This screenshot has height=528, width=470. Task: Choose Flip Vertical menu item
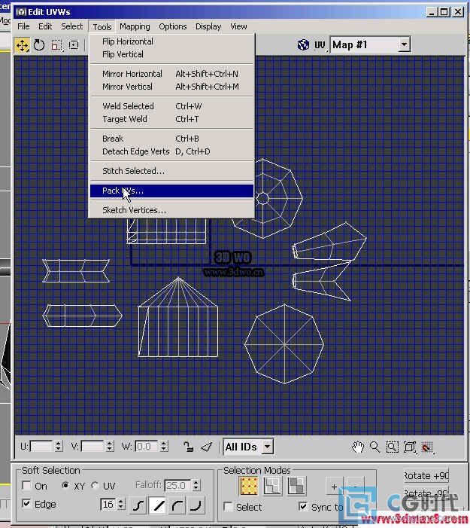(171, 54)
